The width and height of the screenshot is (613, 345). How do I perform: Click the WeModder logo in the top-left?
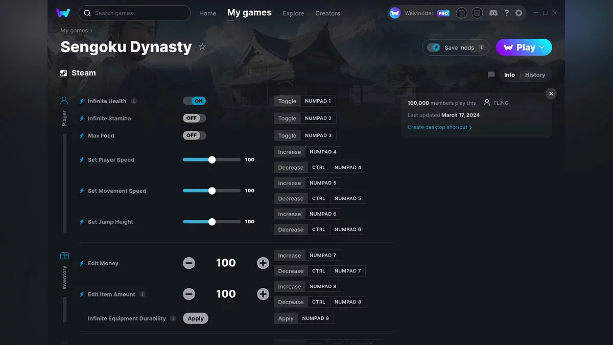(x=63, y=13)
